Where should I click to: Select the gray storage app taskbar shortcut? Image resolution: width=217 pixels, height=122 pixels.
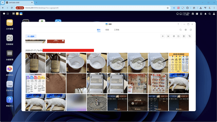[14, 14]
